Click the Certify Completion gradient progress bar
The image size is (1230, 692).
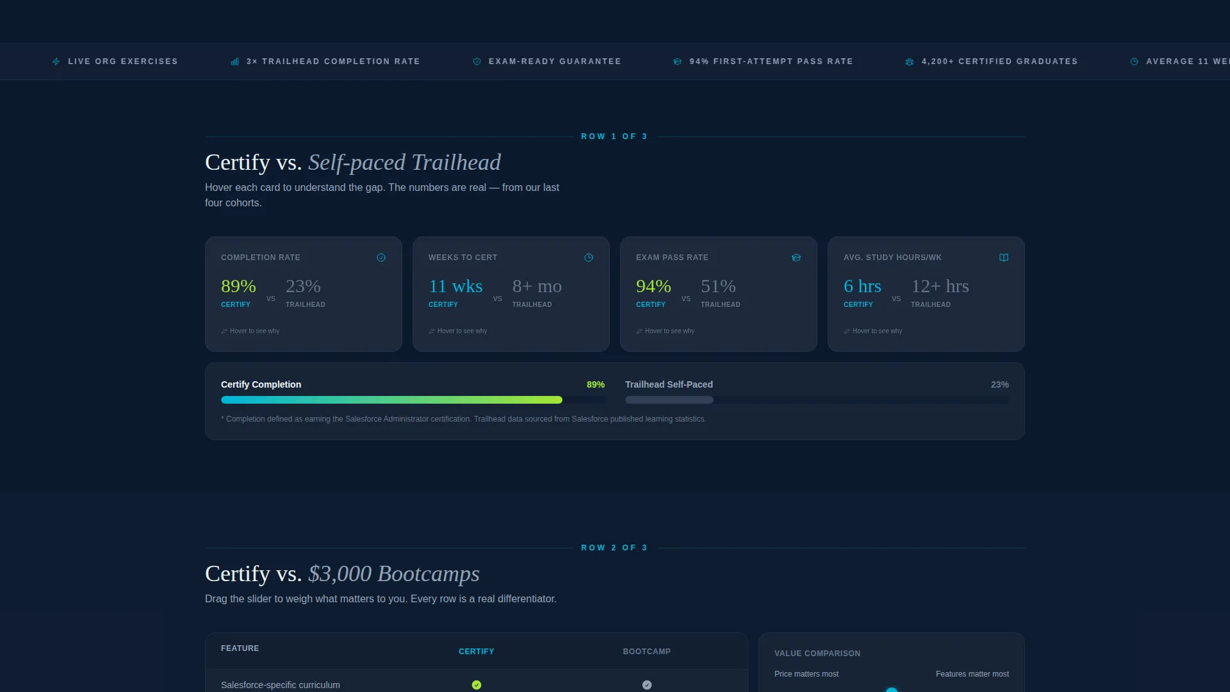391,400
